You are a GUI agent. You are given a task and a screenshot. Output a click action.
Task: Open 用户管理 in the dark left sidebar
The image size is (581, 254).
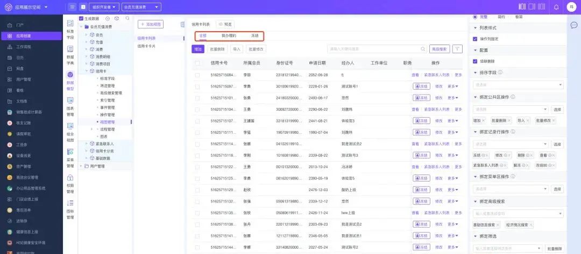coord(23,79)
